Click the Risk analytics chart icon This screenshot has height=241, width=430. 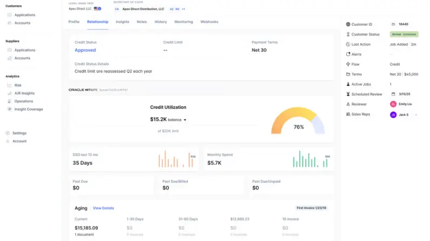point(10,86)
